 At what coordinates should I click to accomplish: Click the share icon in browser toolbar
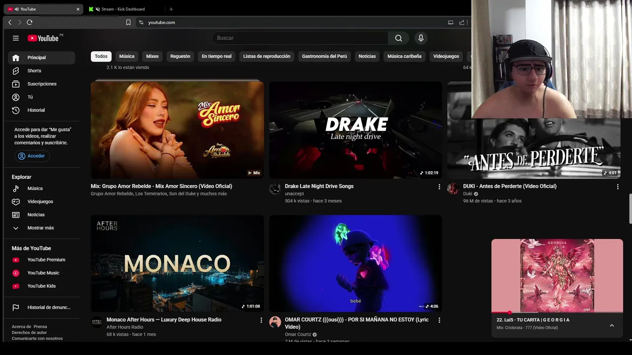coord(462,22)
